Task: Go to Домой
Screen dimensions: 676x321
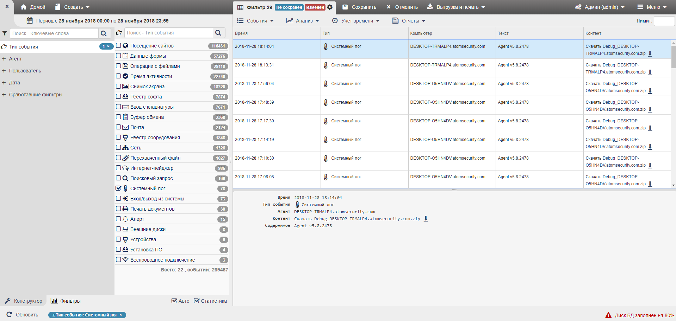Action: point(33,7)
